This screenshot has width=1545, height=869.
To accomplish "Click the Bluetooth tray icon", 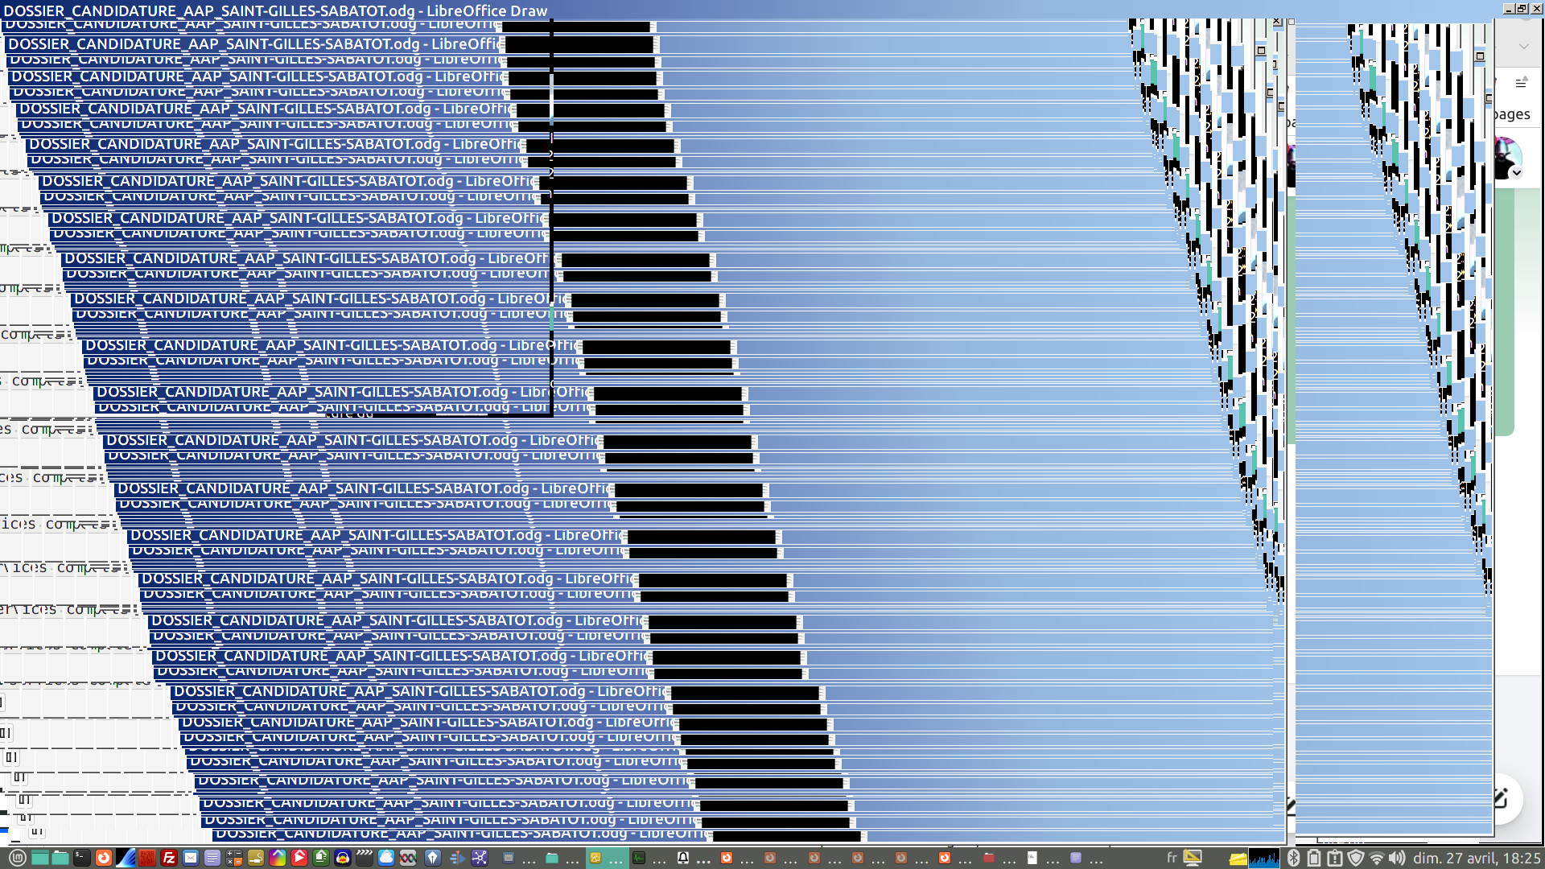I will pyautogui.click(x=1293, y=858).
